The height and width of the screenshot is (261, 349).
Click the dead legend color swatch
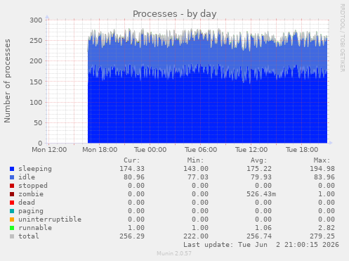tap(12, 203)
